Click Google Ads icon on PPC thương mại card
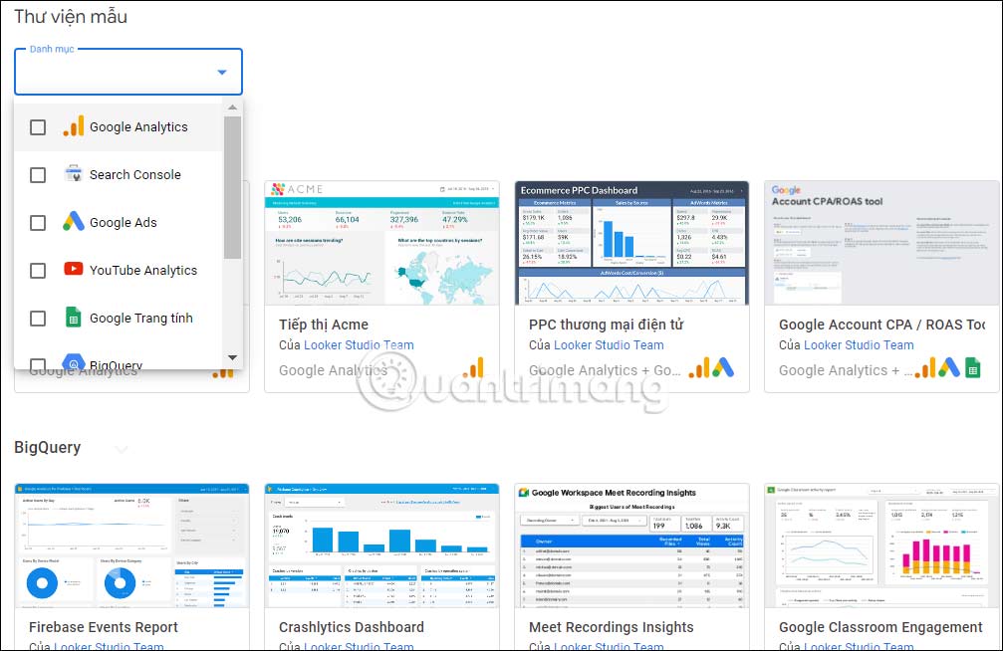 [x=723, y=367]
